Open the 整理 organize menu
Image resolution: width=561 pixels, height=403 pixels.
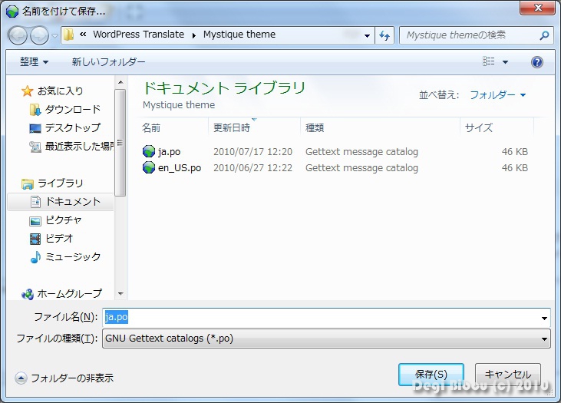(x=34, y=62)
